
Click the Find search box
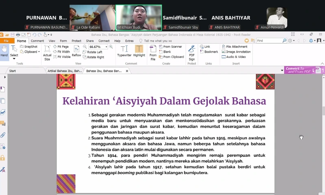269,41
